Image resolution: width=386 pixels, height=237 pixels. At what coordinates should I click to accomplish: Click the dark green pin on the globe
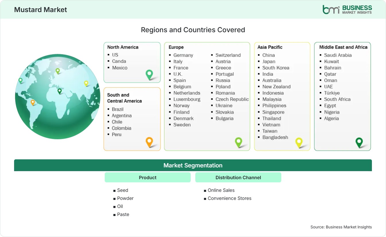[x=60, y=91]
